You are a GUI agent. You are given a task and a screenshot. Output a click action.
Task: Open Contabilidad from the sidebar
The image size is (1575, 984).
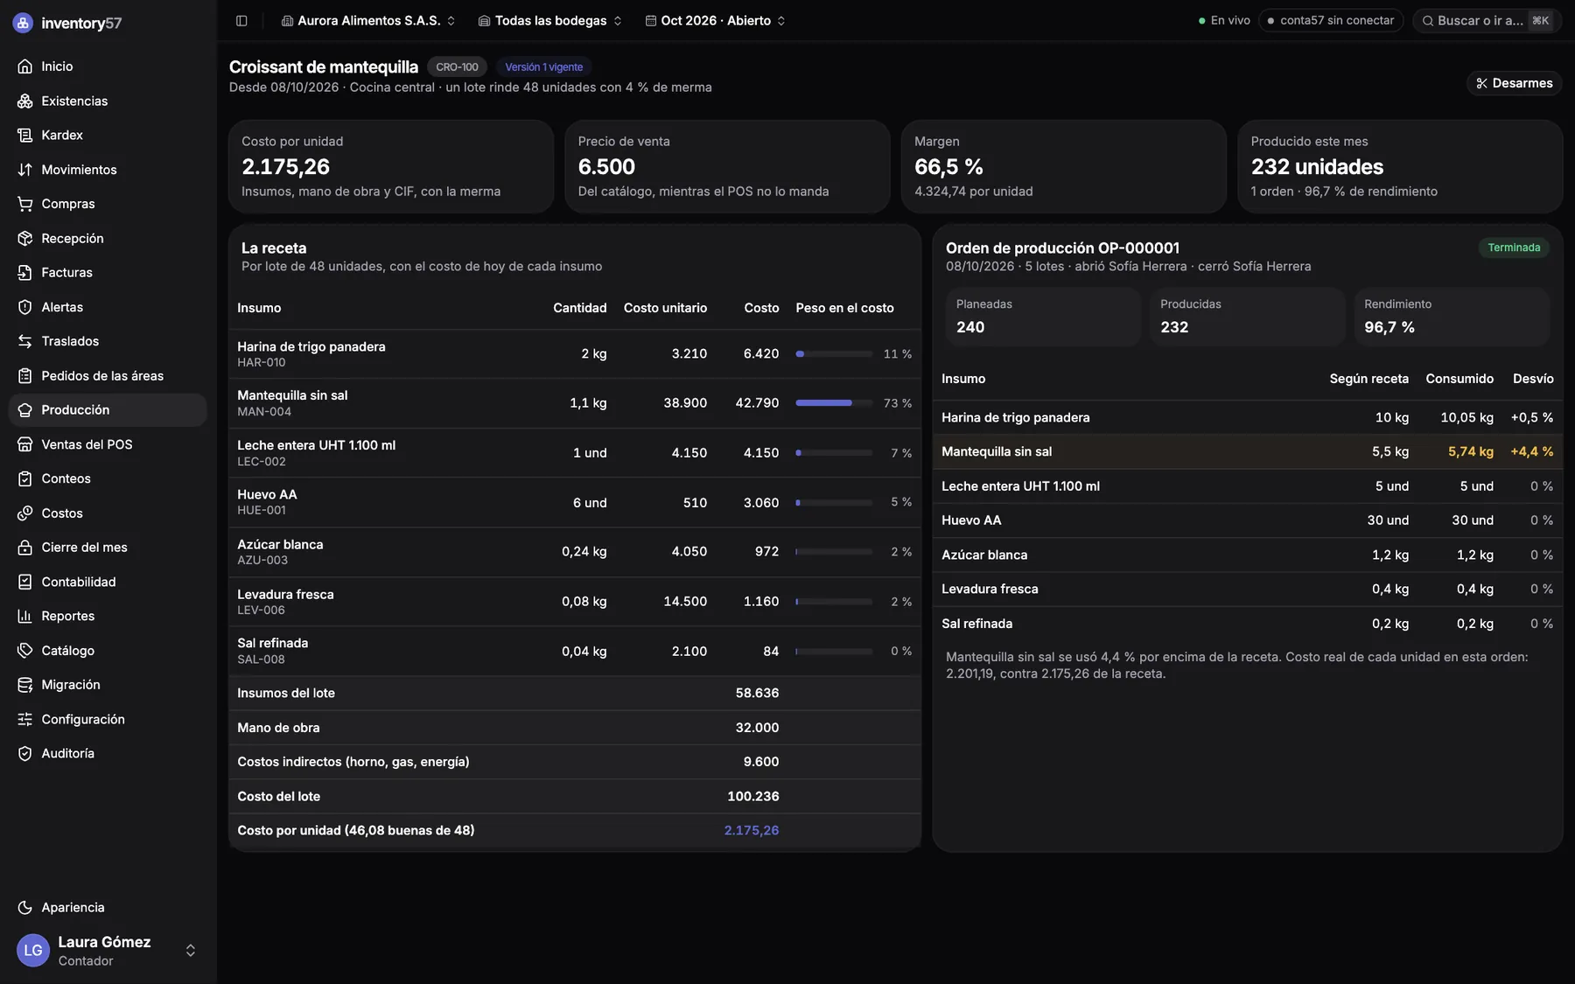click(x=108, y=583)
